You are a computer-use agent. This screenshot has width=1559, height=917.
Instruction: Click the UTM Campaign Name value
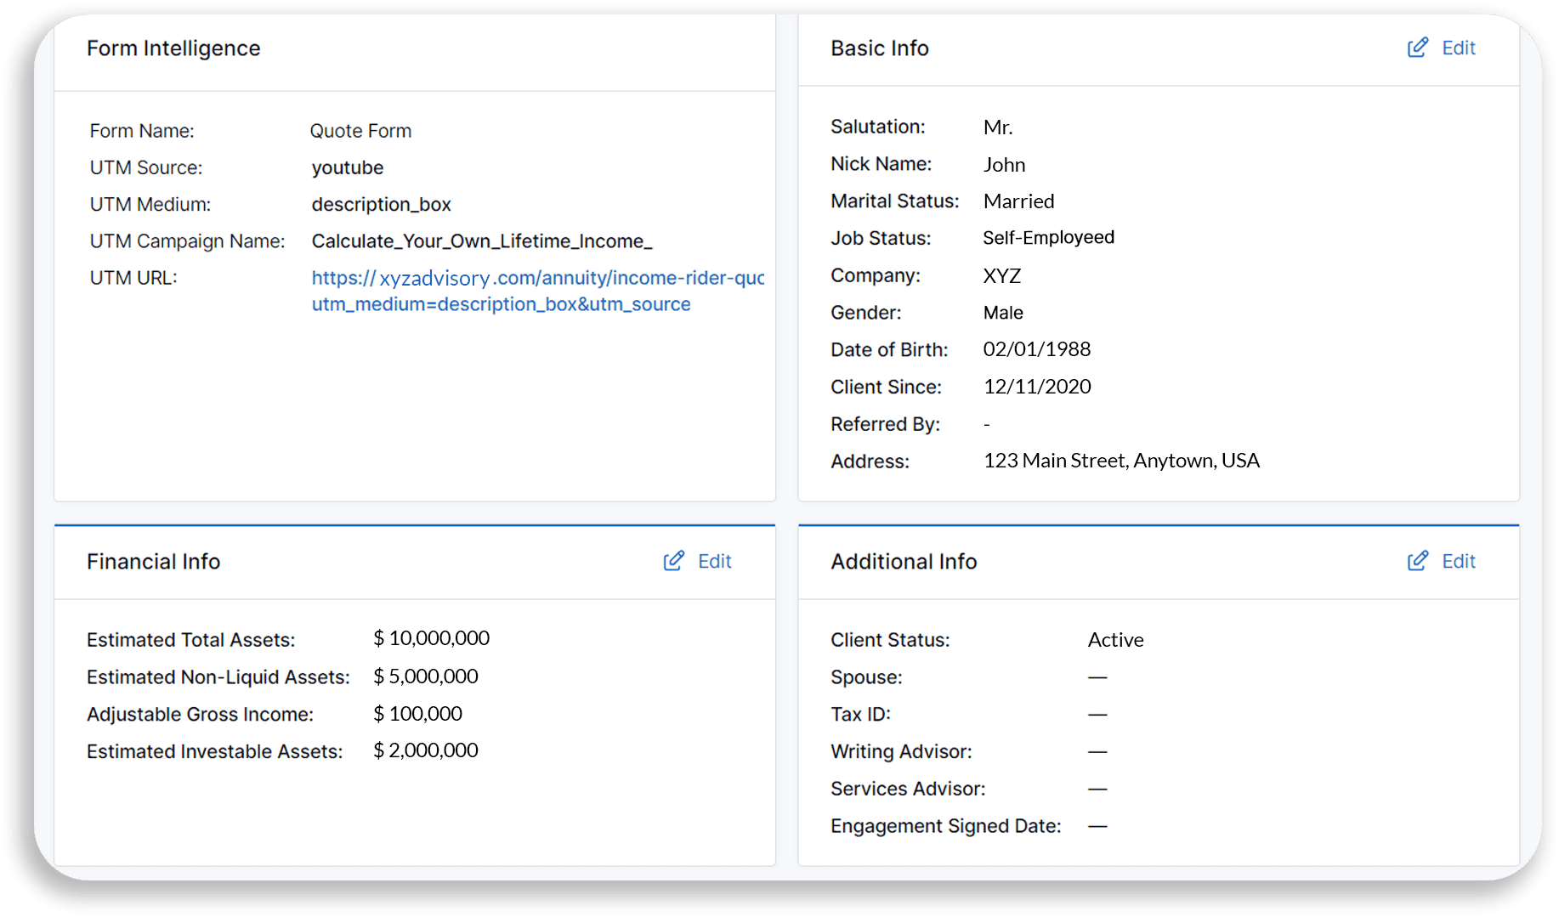click(481, 241)
